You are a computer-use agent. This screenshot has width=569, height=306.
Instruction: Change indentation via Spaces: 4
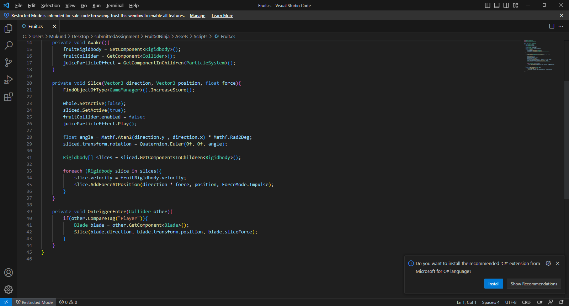491,302
